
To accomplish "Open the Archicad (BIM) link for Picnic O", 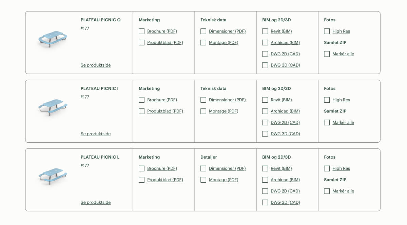I will pyautogui.click(x=285, y=43).
